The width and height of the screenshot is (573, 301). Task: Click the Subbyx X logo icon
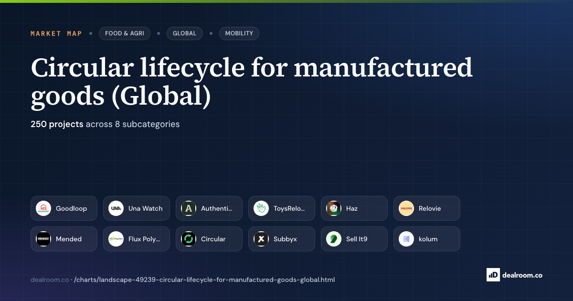pyautogui.click(x=261, y=239)
